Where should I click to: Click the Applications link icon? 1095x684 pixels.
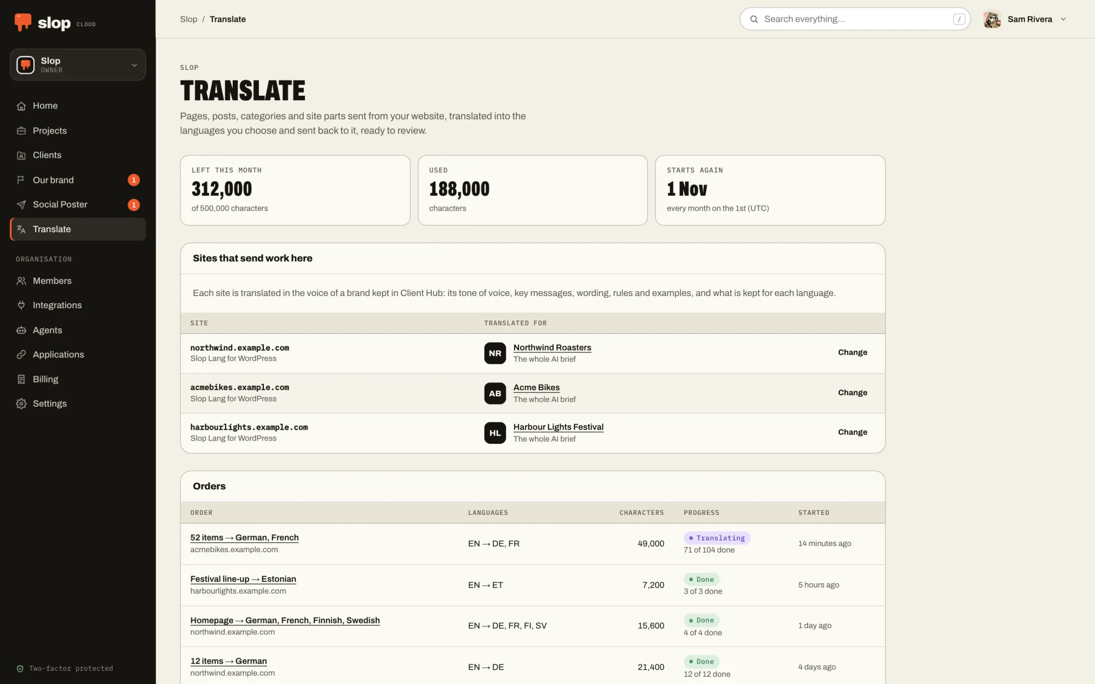point(21,355)
